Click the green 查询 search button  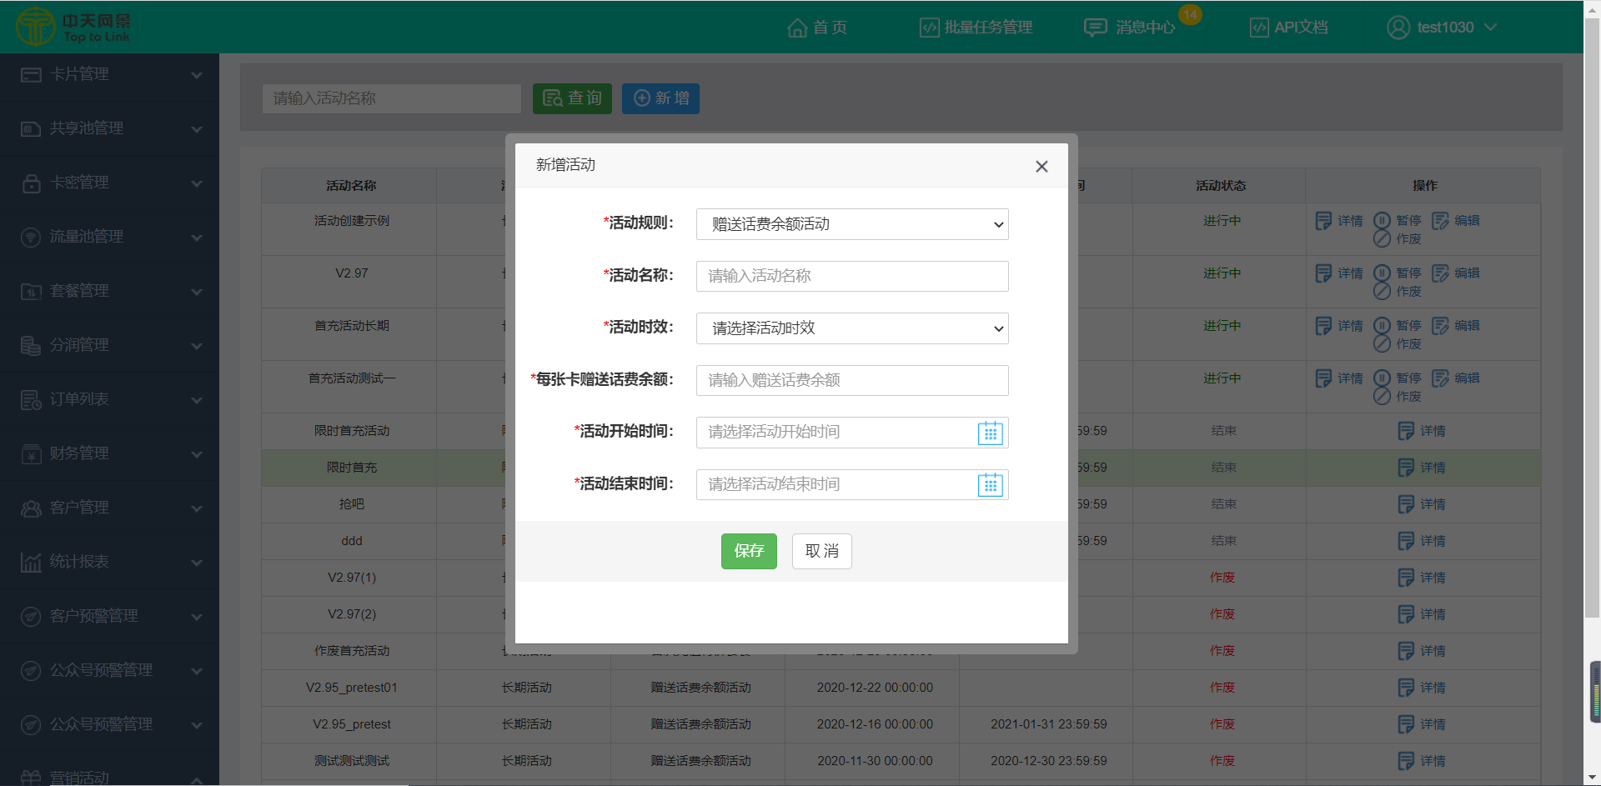click(572, 98)
